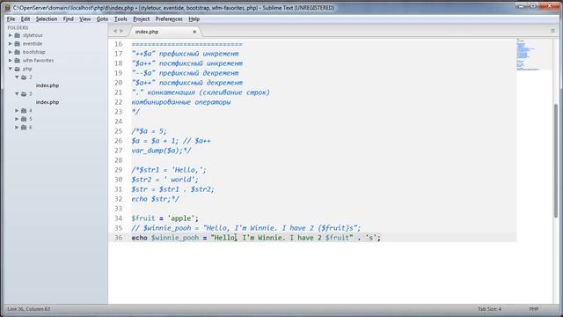The width and height of the screenshot is (563, 317).
Task: Collapse subfolder 2 arrow
Action: (17, 77)
